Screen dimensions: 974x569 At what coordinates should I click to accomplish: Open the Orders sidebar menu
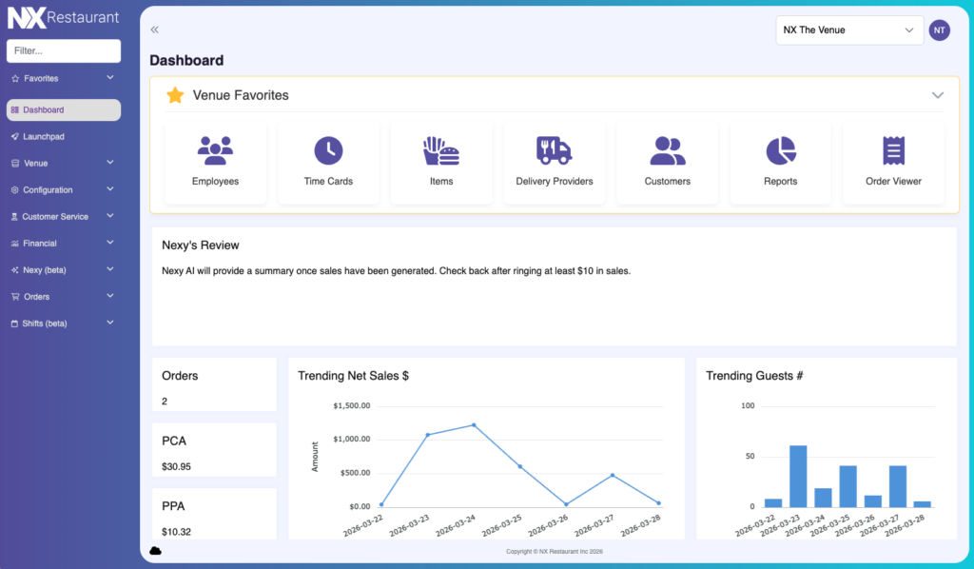pos(63,296)
